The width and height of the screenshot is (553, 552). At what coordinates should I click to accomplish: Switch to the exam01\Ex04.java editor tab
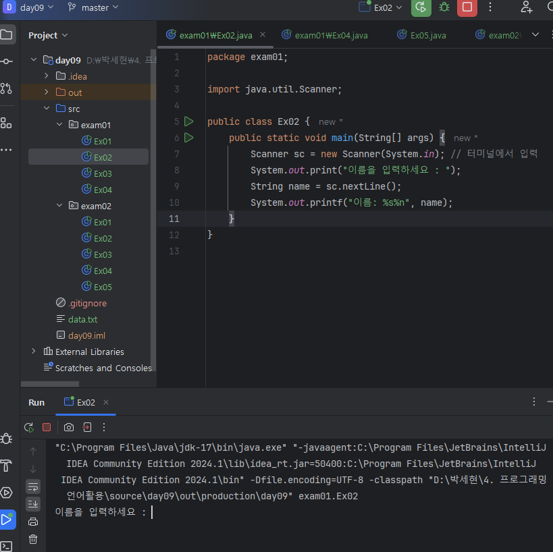pos(325,35)
